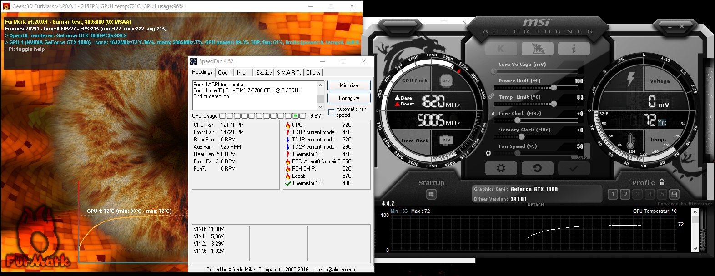Click the green check icon beside Thermistor 13
Viewport: 715px width, 276px height.
coord(288,183)
